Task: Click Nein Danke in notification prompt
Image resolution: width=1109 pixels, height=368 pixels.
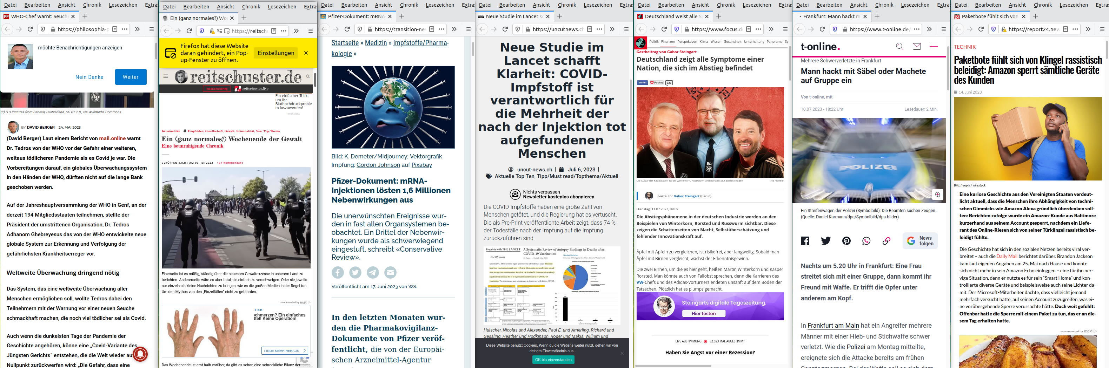Action: click(x=89, y=77)
